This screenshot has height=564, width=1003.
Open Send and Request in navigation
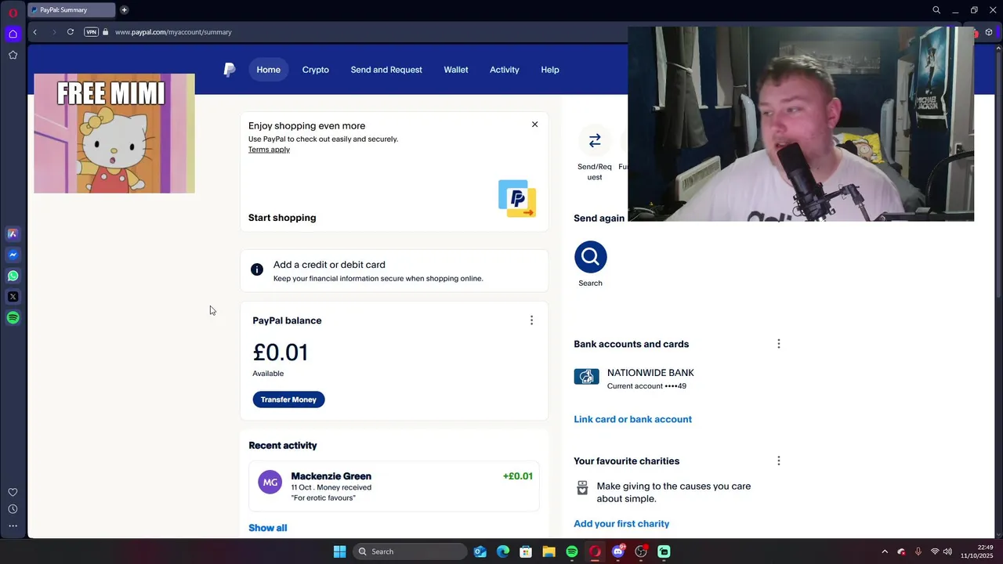click(386, 70)
